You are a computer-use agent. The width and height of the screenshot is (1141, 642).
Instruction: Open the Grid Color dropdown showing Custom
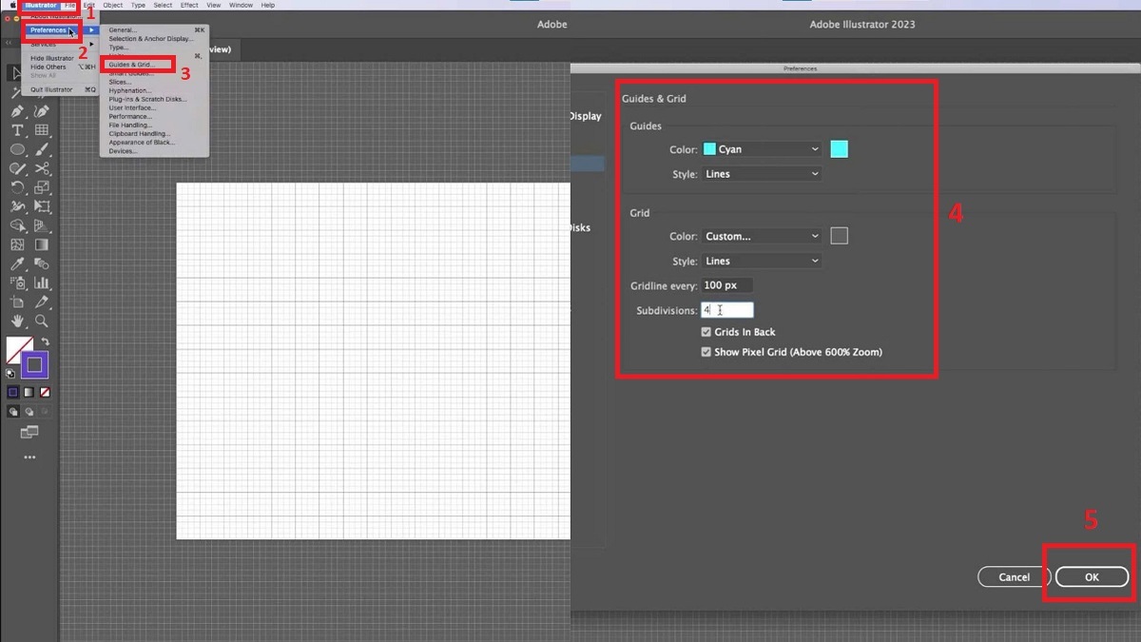pyautogui.click(x=761, y=236)
